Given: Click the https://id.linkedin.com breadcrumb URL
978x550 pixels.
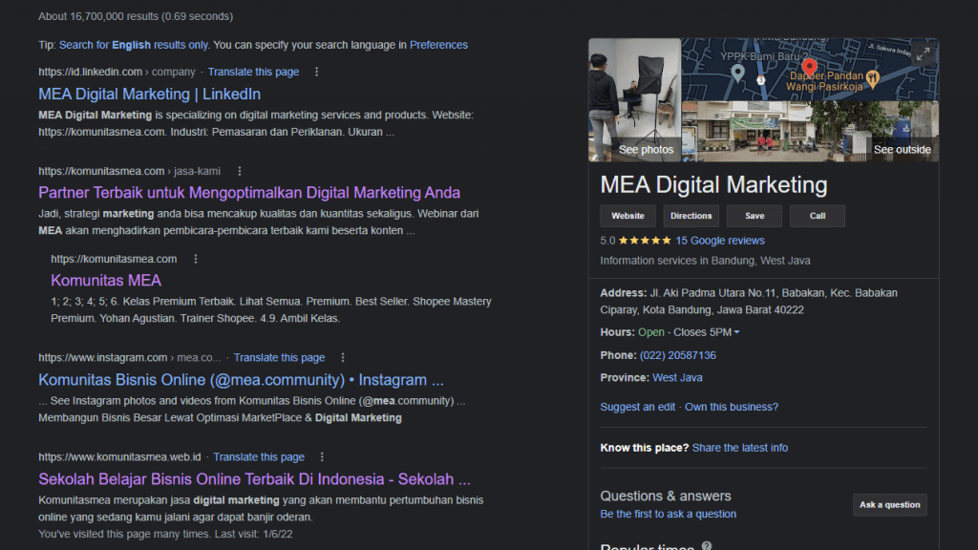Looking at the screenshot, I should tap(117, 72).
